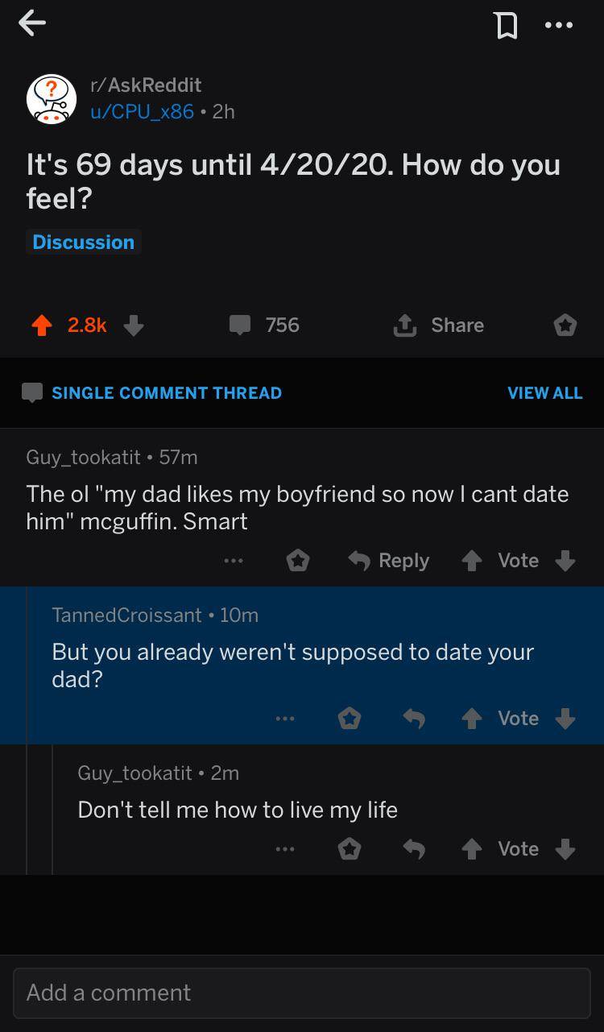This screenshot has height=1032, width=604.
Task: Upvote the AskReddit post
Action: coord(41,325)
